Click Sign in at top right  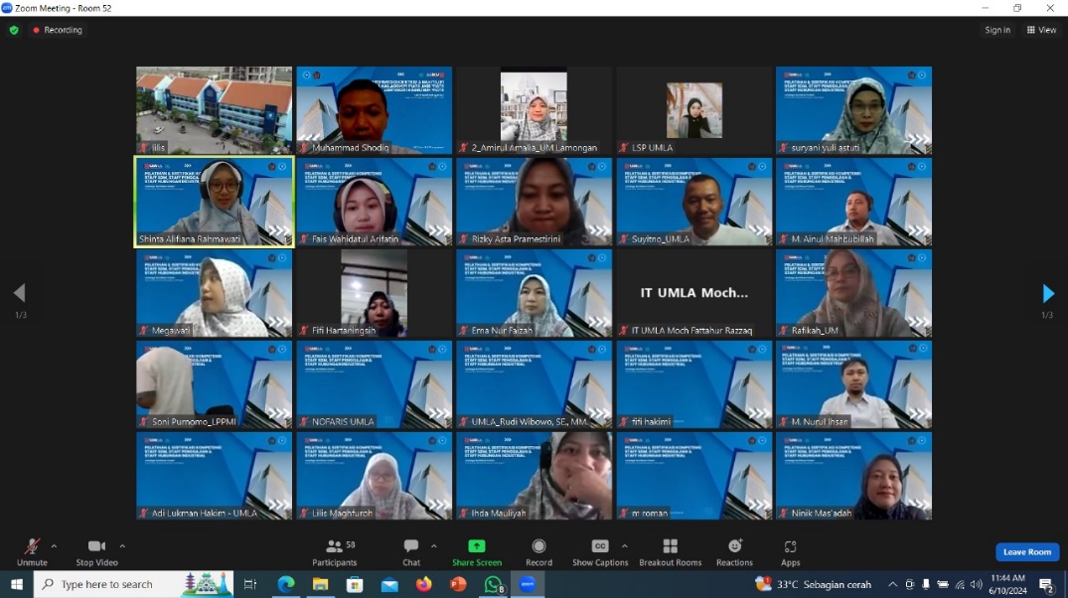click(x=997, y=30)
